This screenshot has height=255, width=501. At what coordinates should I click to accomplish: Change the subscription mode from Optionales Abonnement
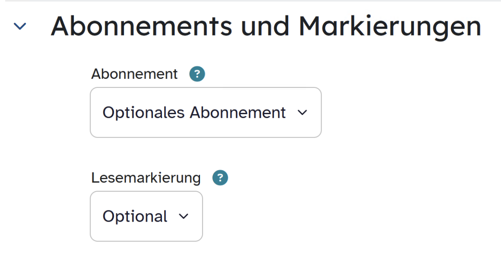pyautogui.click(x=205, y=112)
